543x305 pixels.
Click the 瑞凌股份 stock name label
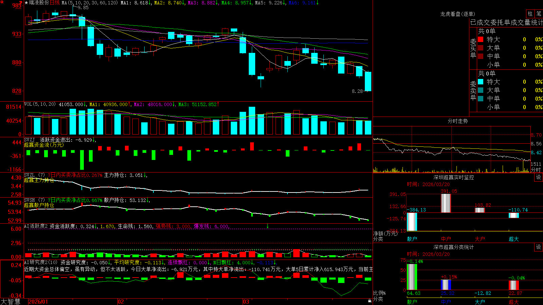[39, 3]
